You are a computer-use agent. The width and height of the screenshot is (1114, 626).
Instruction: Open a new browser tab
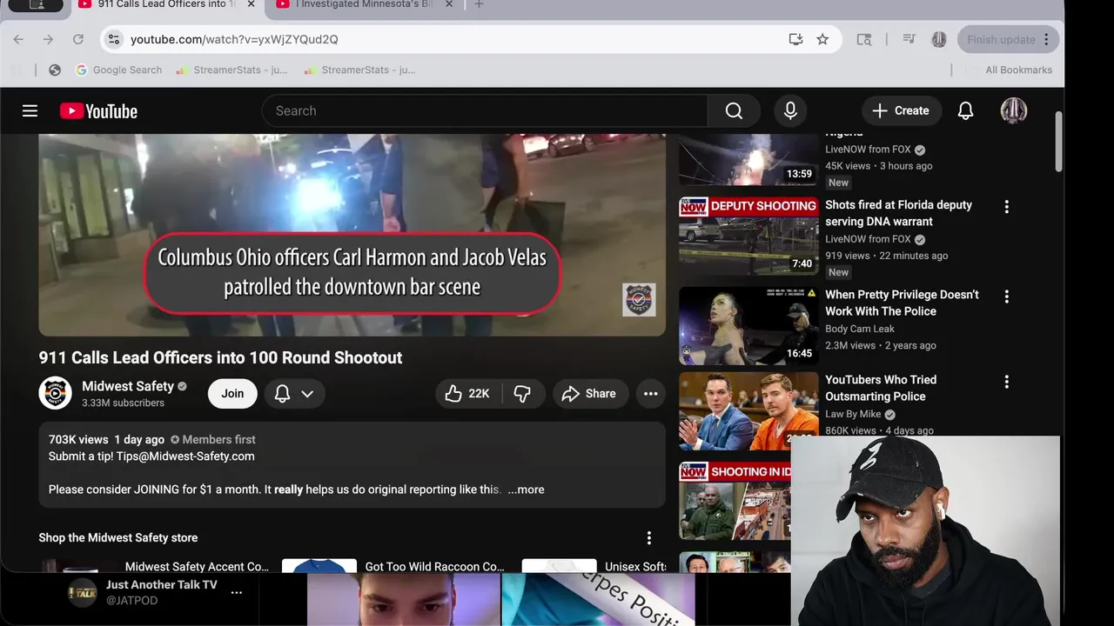click(x=479, y=5)
